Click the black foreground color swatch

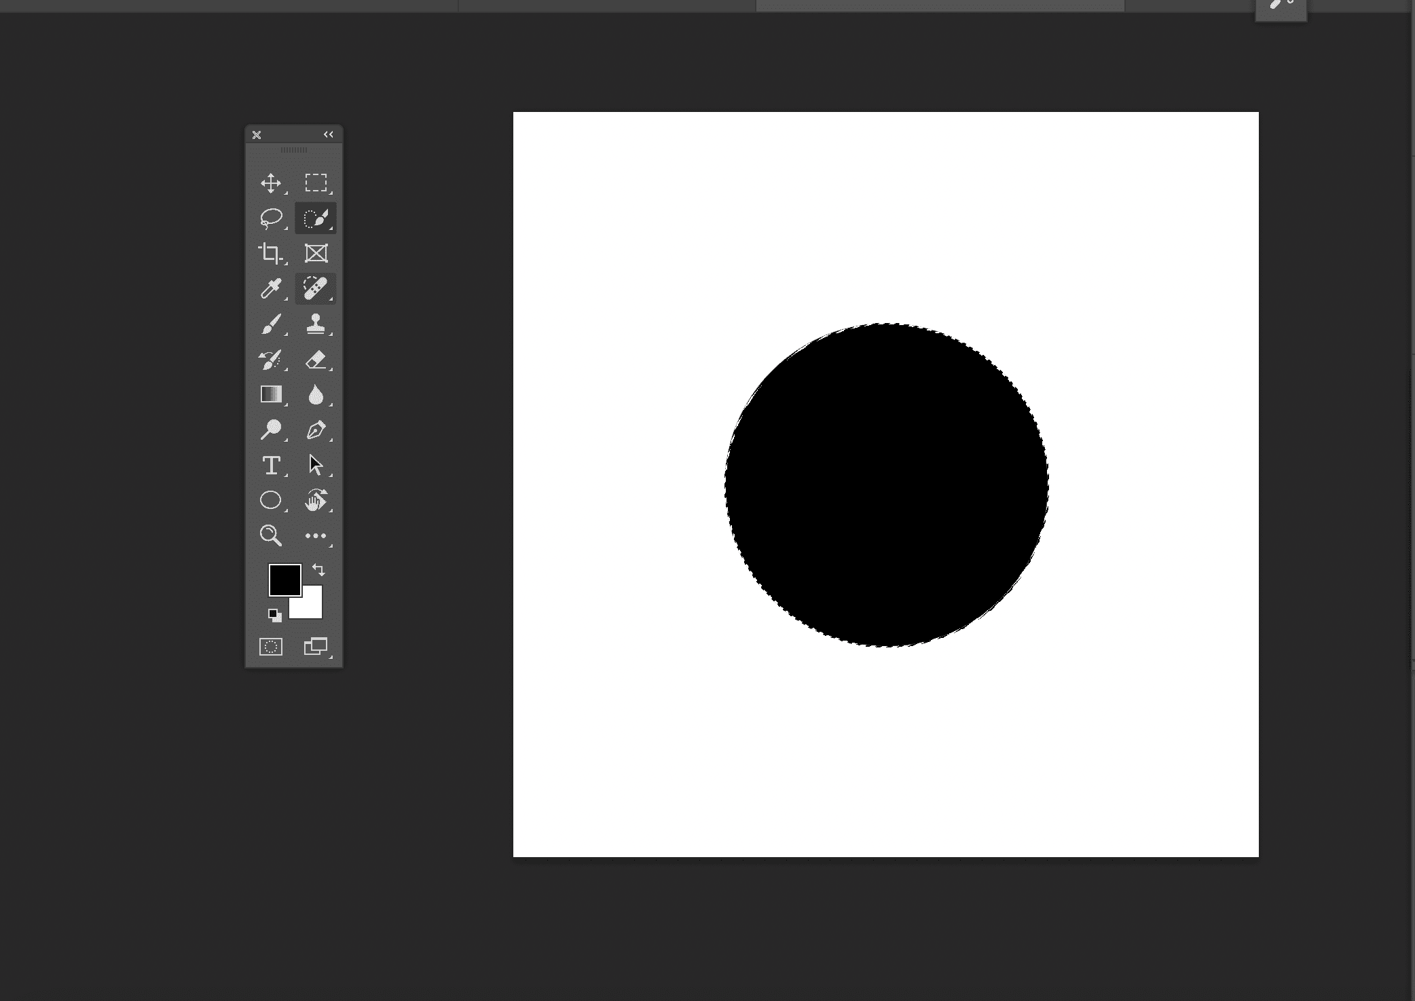pyautogui.click(x=284, y=580)
